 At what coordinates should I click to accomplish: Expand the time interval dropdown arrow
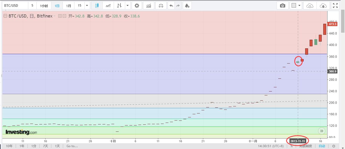(87, 5)
